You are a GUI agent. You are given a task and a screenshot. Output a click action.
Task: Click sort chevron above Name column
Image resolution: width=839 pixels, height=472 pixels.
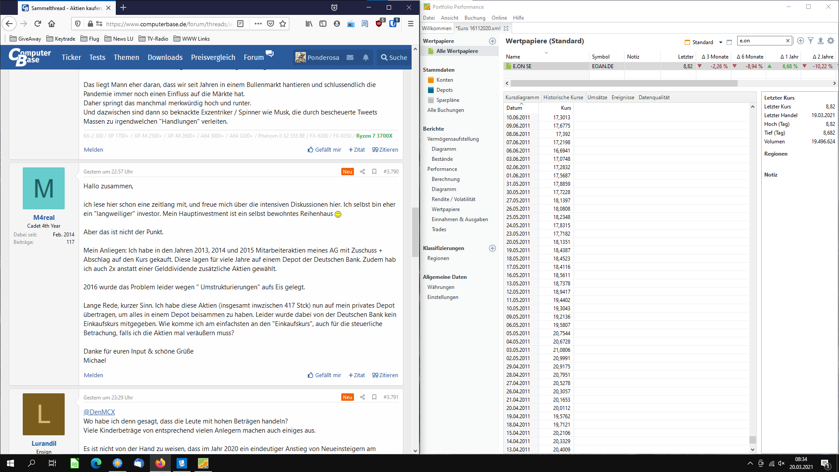coord(546,52)
